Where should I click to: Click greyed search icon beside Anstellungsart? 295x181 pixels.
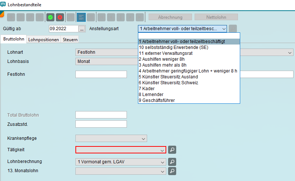[233, 29]
